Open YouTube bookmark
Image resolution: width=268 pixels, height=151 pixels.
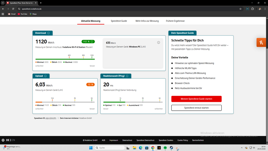pyautogui.click(x=23, y=14)
